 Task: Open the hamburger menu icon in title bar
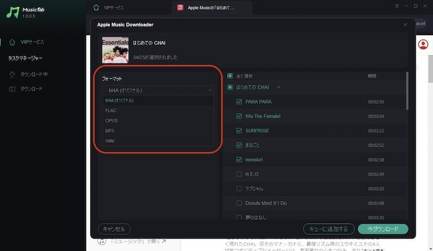click(397, 6)
